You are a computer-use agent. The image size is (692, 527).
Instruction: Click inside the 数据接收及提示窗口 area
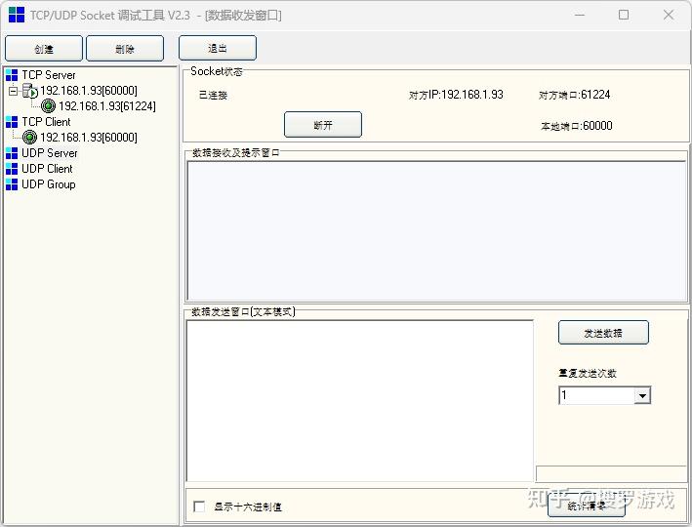(436, 231)
